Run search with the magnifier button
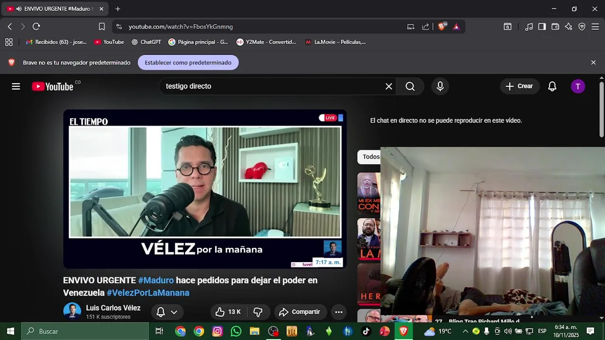The image size is (605, 340). pyautogui.click(x=410, y=86)
